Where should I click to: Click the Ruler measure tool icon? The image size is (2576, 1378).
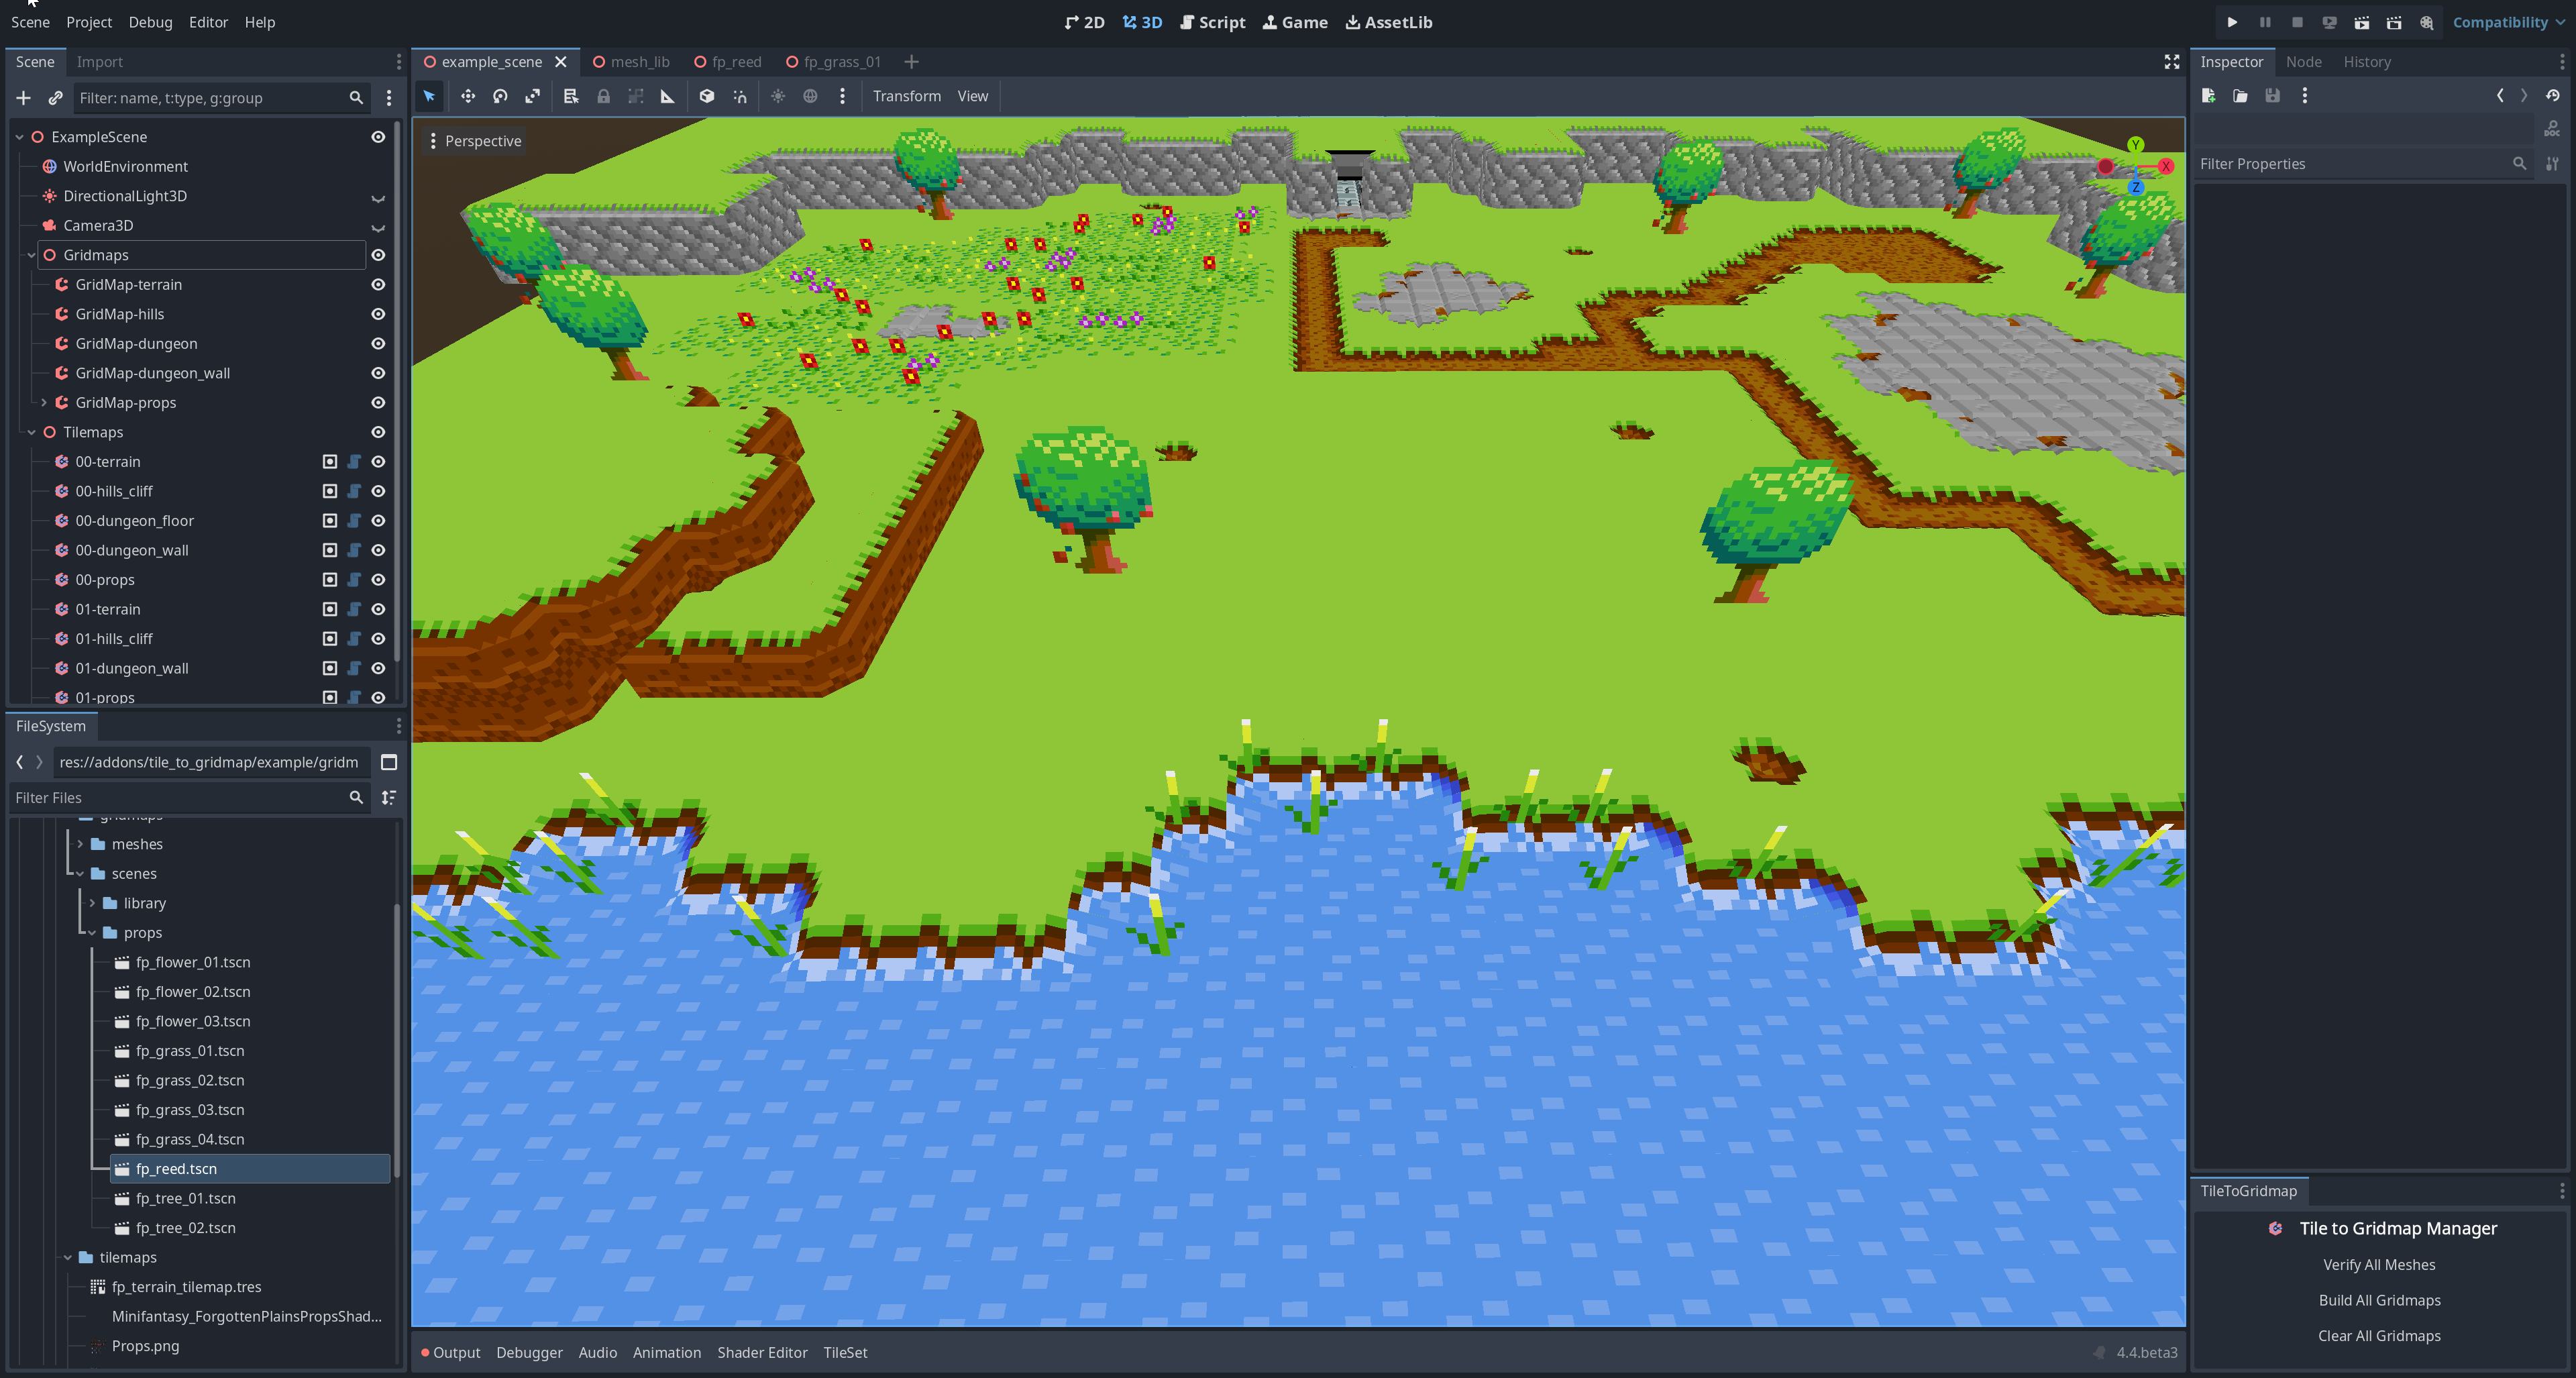[667, 96]
